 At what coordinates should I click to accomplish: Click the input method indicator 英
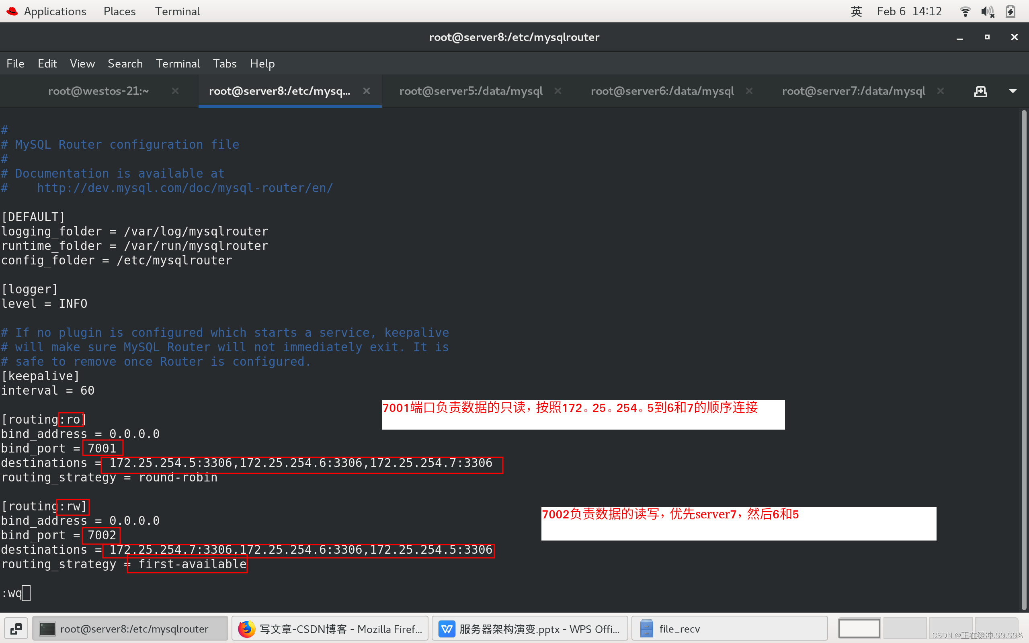coord(857,12)
